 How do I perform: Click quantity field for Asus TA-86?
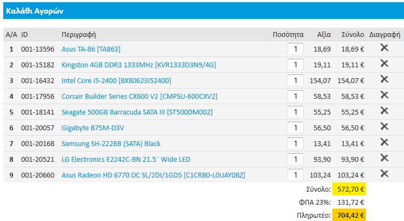tap(295, 49)
